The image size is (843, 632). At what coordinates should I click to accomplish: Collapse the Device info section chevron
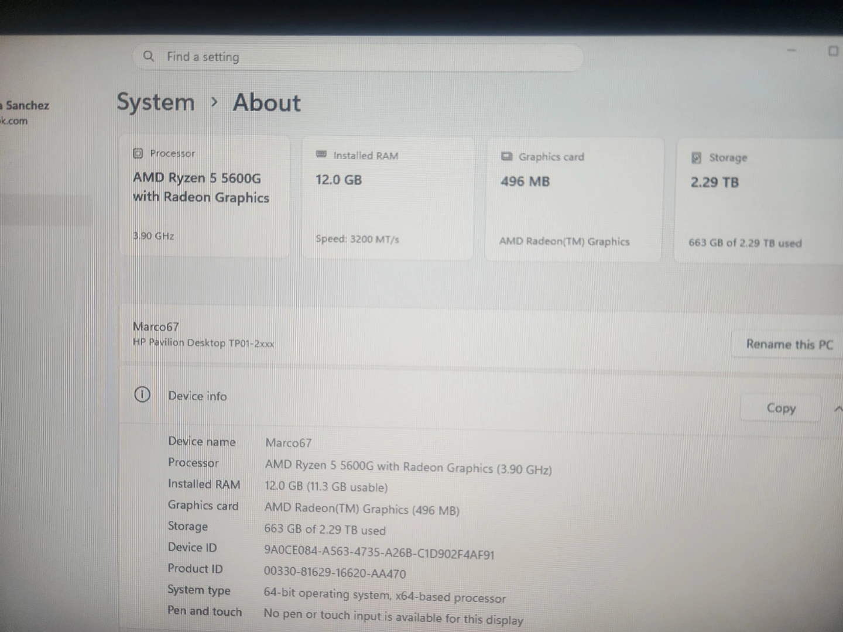[838, 409]
